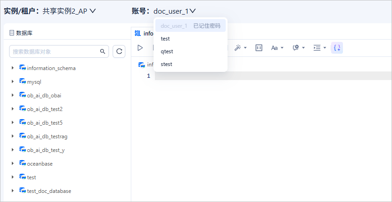The image size is (392, 202).
Task: Click the boxed rename icon in toolbar
Action: point(259,48)
